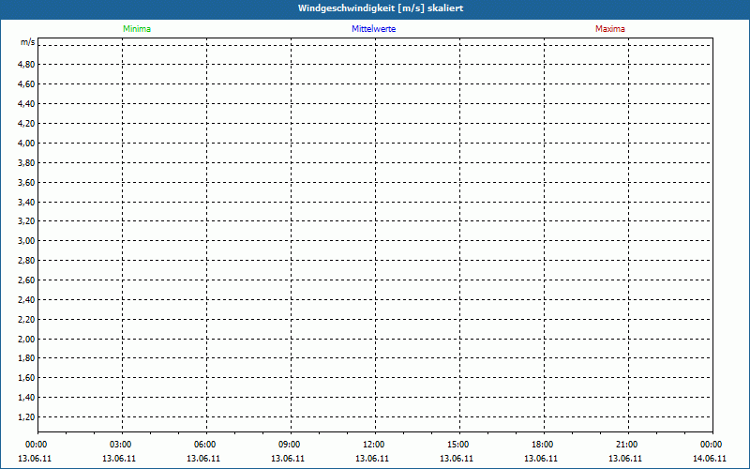Click the 15:00 time axis label
Screen dimensions: 750x469
[457, 445]
